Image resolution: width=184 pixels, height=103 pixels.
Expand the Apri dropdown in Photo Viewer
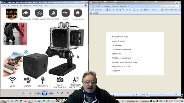47,5
